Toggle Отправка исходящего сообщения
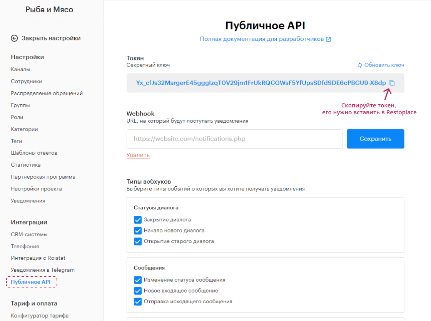The height and width of the screenshot is (321, 431). pyautogui.click(x=138, y=302)
